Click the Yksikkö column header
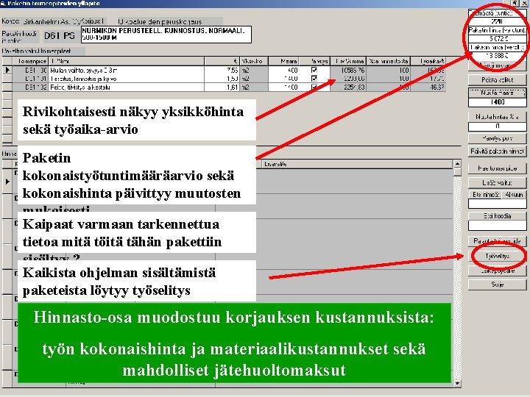Viewport: 530px width, 397px height. (254, 61)
